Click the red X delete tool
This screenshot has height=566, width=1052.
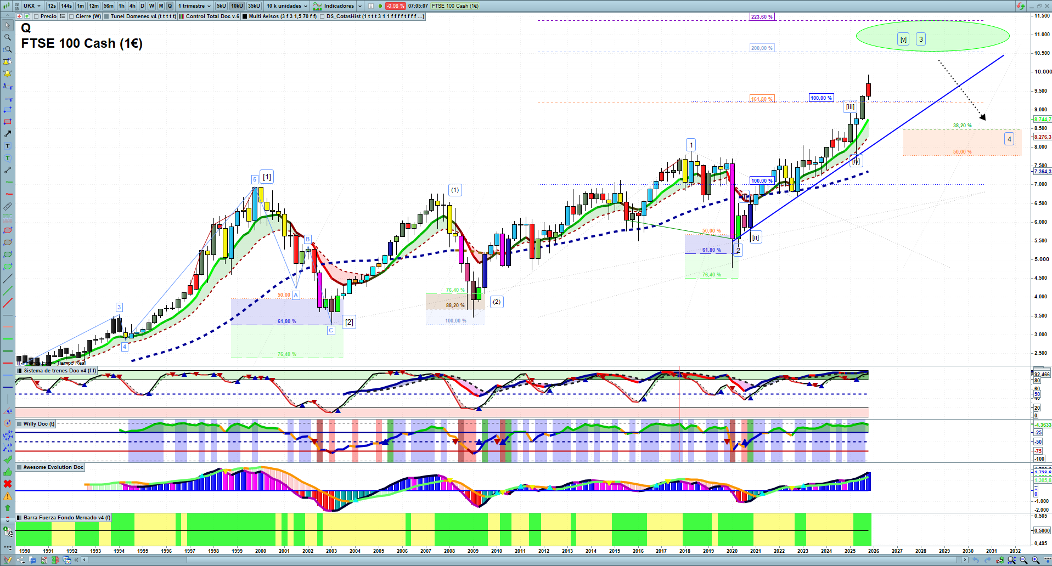(x=8, y=484)
